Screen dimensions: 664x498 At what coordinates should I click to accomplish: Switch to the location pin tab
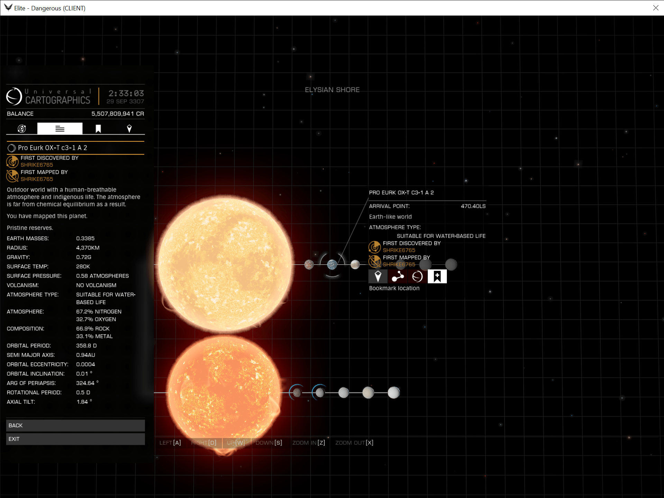[129, 129]
